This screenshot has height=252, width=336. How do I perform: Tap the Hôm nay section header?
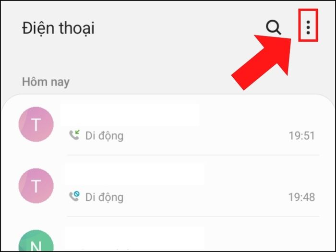tap(46, 82)
